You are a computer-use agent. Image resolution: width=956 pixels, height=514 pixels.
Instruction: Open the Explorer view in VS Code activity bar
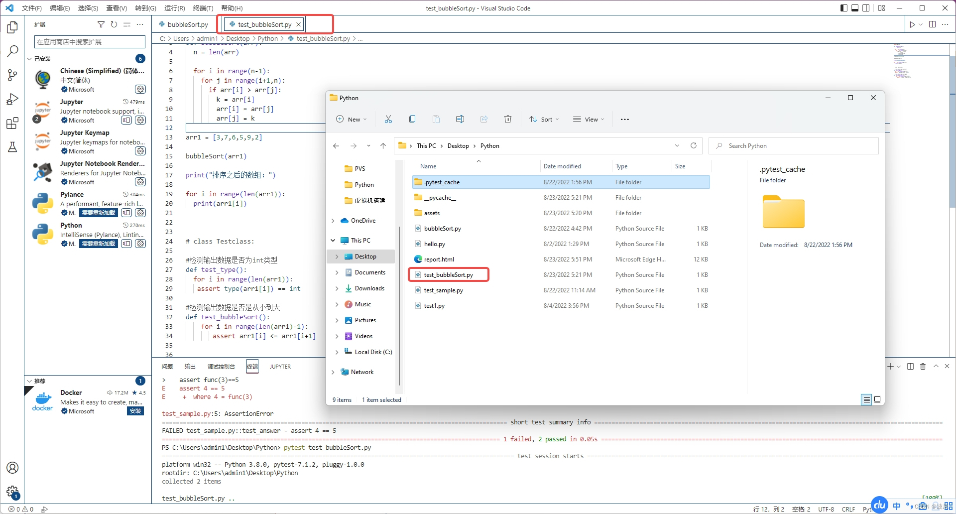click(12, 27)
